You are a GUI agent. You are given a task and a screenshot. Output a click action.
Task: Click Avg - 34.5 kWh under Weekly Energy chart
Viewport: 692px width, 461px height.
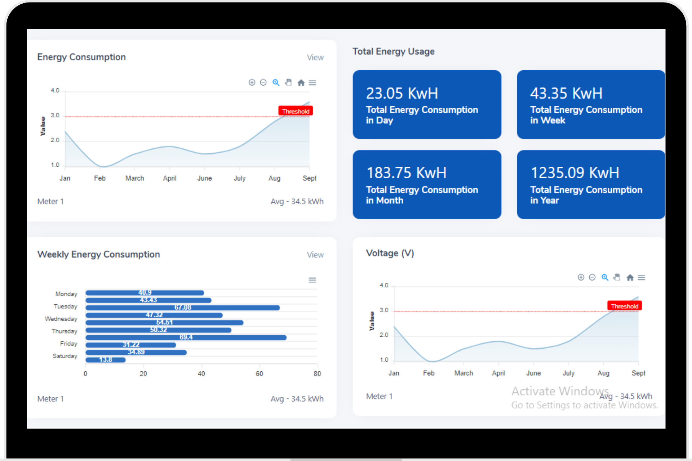(x=297, y=399)
